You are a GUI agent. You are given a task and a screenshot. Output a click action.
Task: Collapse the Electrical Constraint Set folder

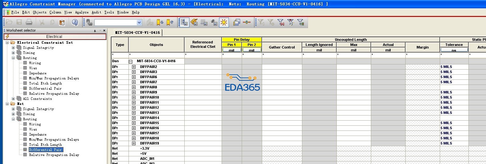[7, 42]
